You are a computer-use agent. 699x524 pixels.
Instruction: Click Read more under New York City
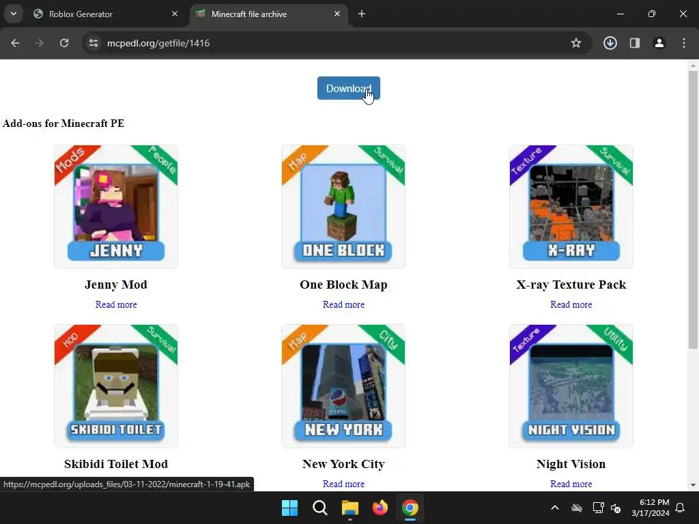[x=343, y=484]
